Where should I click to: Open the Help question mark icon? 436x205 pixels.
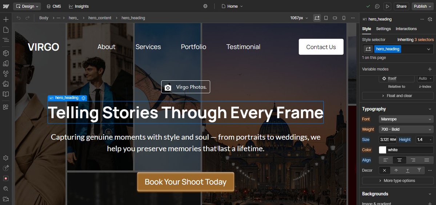6,168
